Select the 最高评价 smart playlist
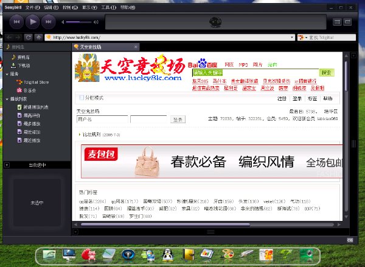The width and height of the screenshot is (365, 267). click(32, 115)
